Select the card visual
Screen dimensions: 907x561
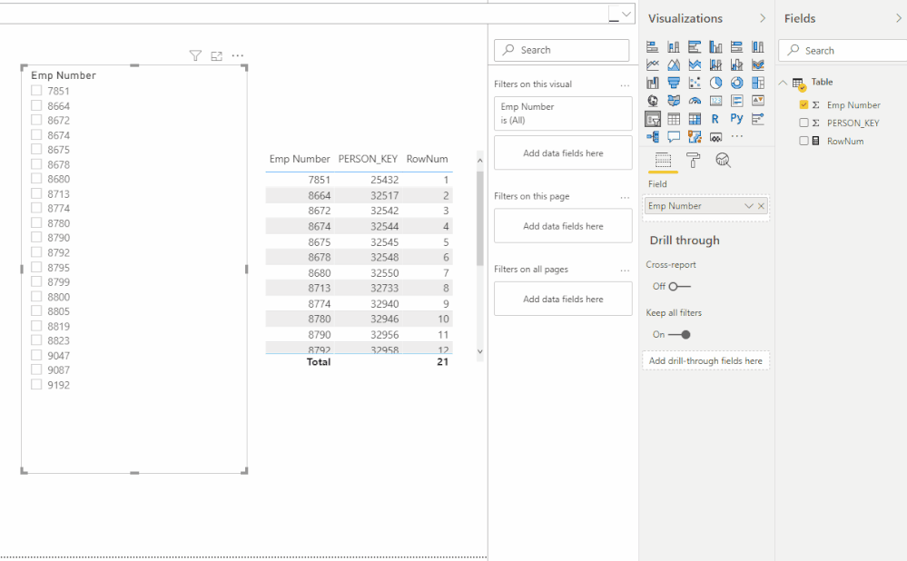pyautogui.click(x=715, y=101)
